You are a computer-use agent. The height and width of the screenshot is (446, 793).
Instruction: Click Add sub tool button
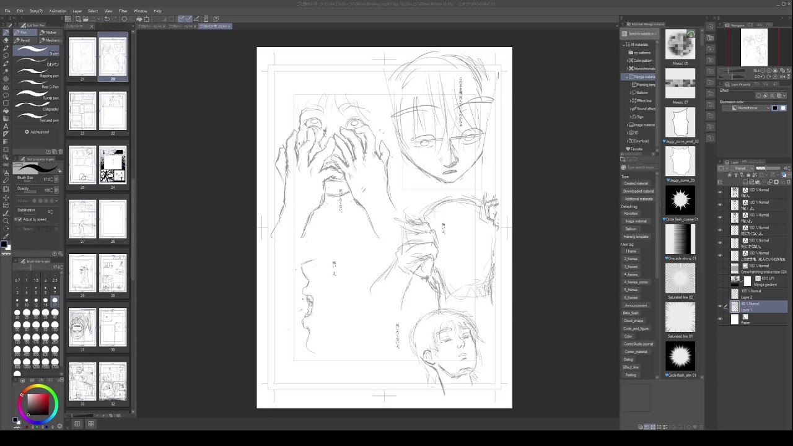[37, 132]
